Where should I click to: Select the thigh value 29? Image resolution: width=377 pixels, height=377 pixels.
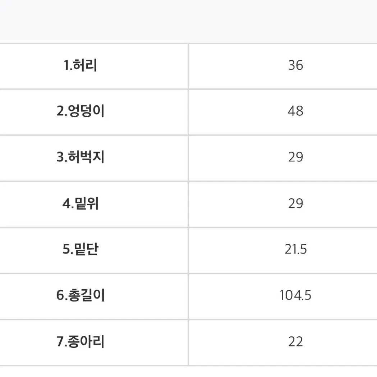tap(295, 157)
